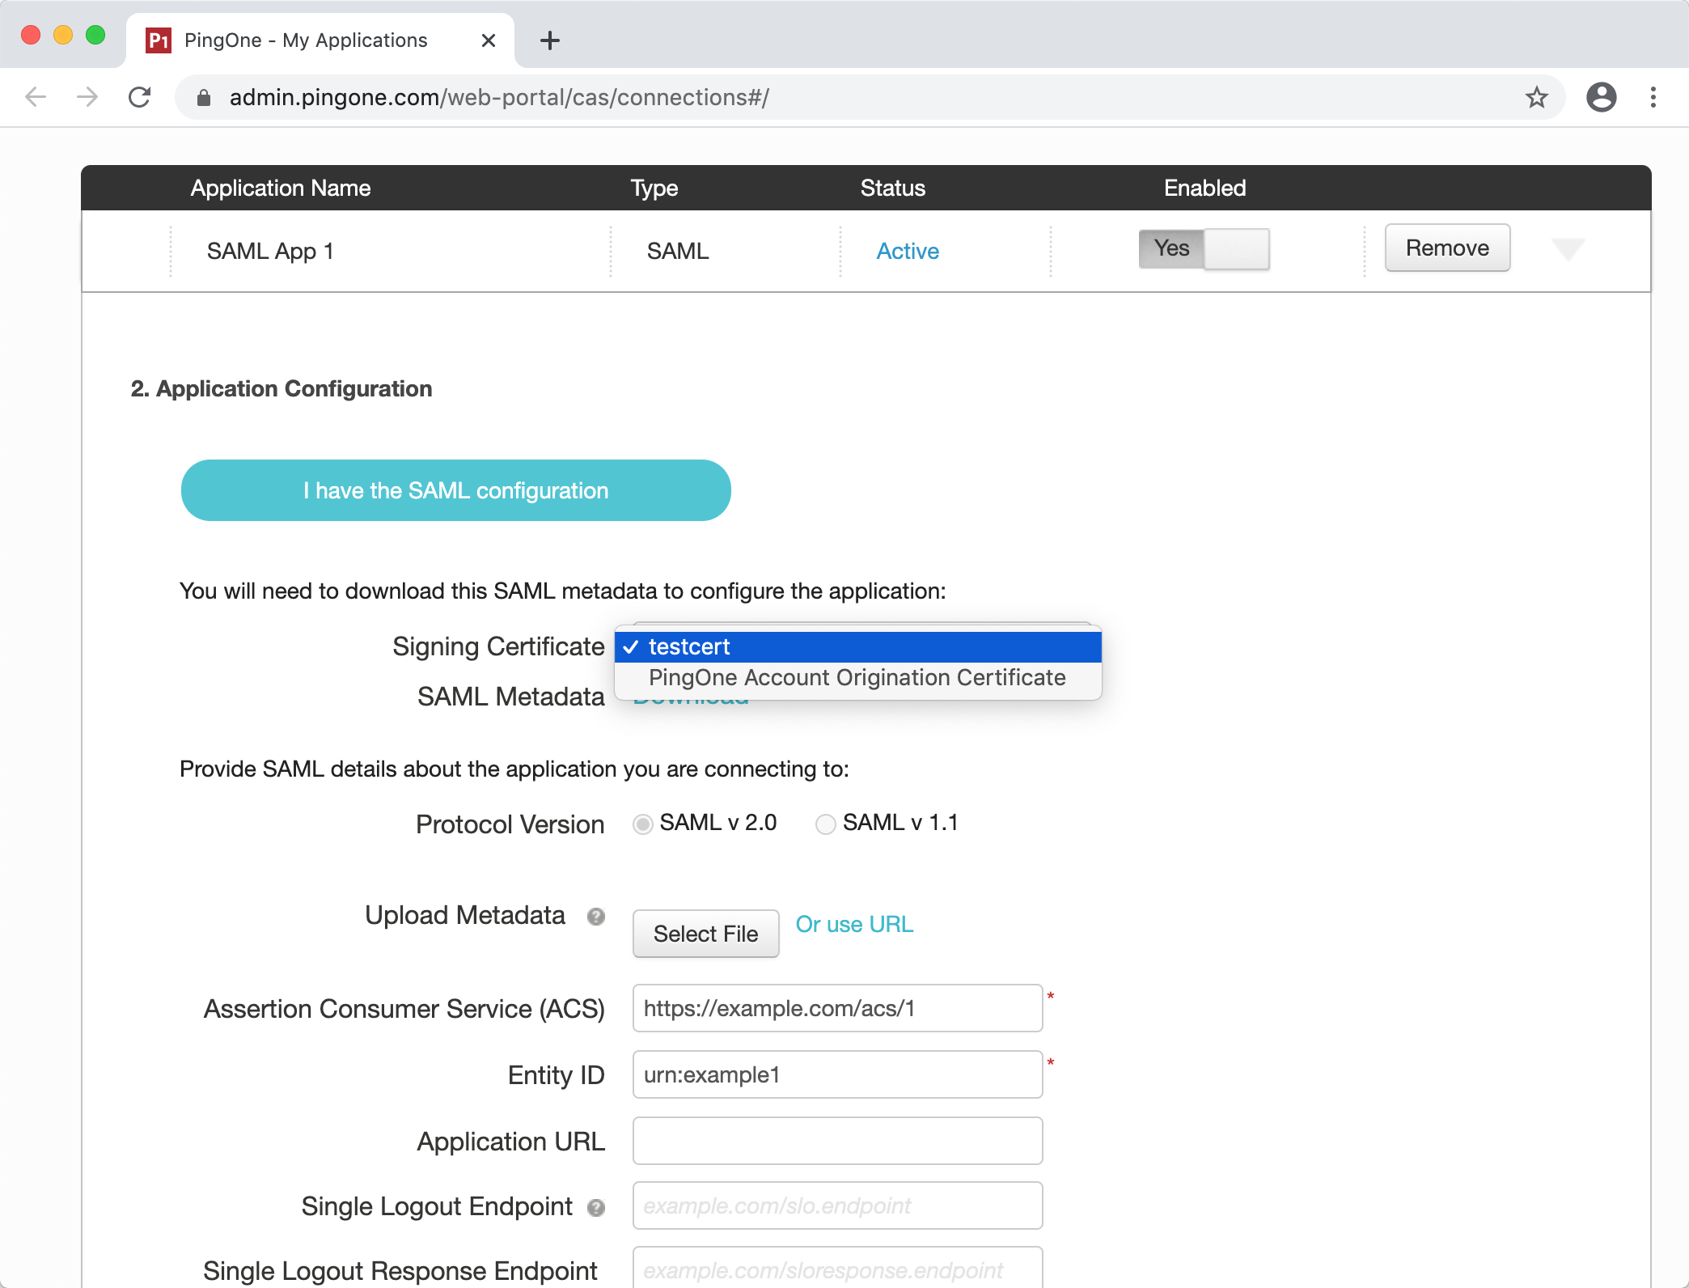Click the Protocol Version label

coord(510,824)
